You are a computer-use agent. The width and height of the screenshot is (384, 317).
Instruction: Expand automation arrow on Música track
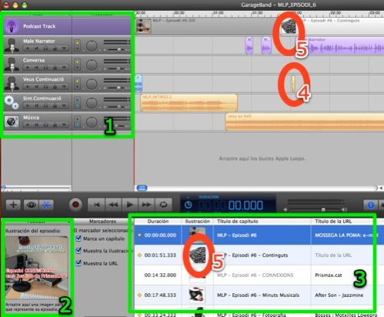64,125
